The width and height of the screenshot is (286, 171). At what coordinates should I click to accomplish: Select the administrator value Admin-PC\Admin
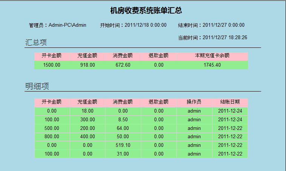click(x=67, y=25)
